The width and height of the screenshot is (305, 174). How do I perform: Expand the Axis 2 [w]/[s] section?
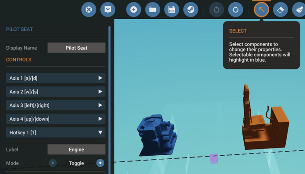pos(56,92)
